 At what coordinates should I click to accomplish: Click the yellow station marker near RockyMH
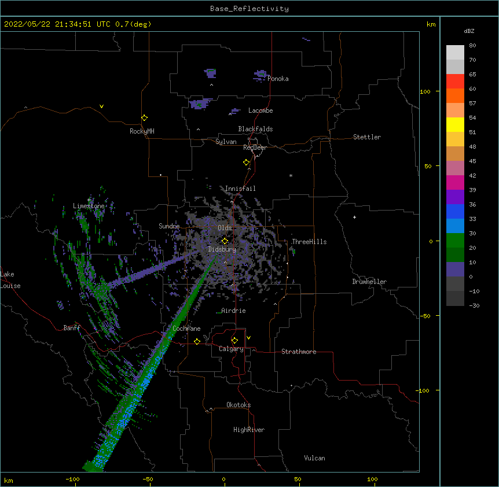point(144,117)
